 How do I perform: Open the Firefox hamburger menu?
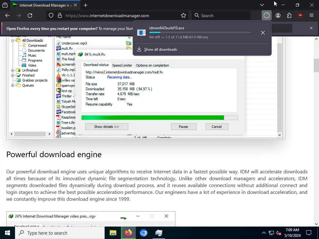coord(311,16)
